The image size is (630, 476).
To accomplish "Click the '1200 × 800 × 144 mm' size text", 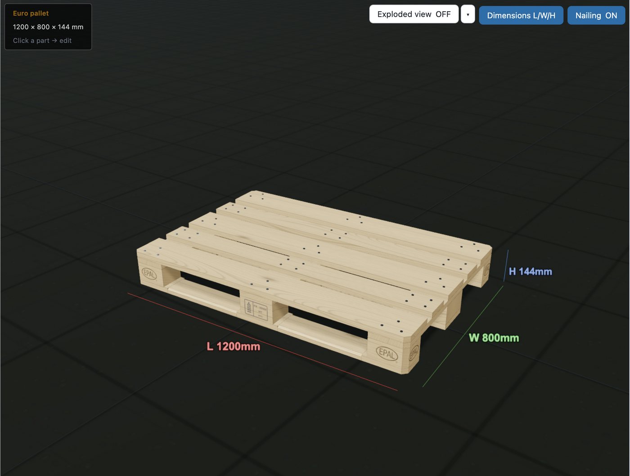I will pos(48,27).
